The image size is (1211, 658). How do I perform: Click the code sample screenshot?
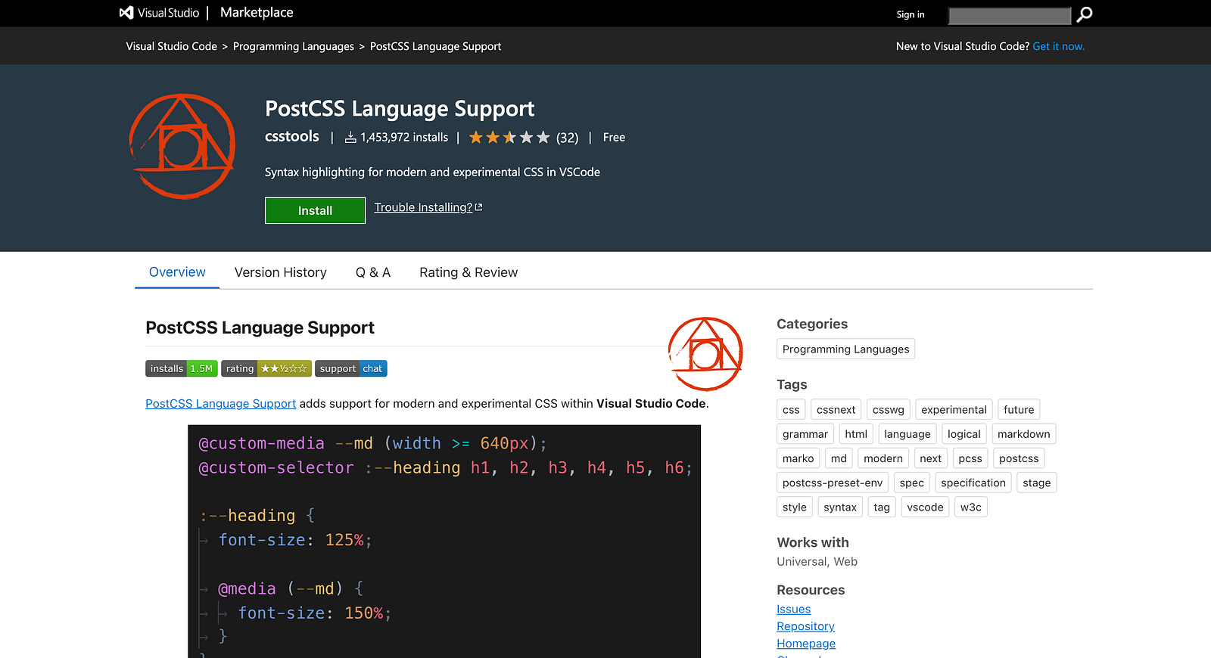(x=444, y=542)
